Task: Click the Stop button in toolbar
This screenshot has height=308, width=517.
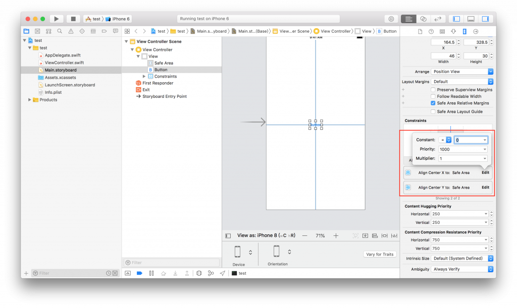Action: click(x=73, y=19)
